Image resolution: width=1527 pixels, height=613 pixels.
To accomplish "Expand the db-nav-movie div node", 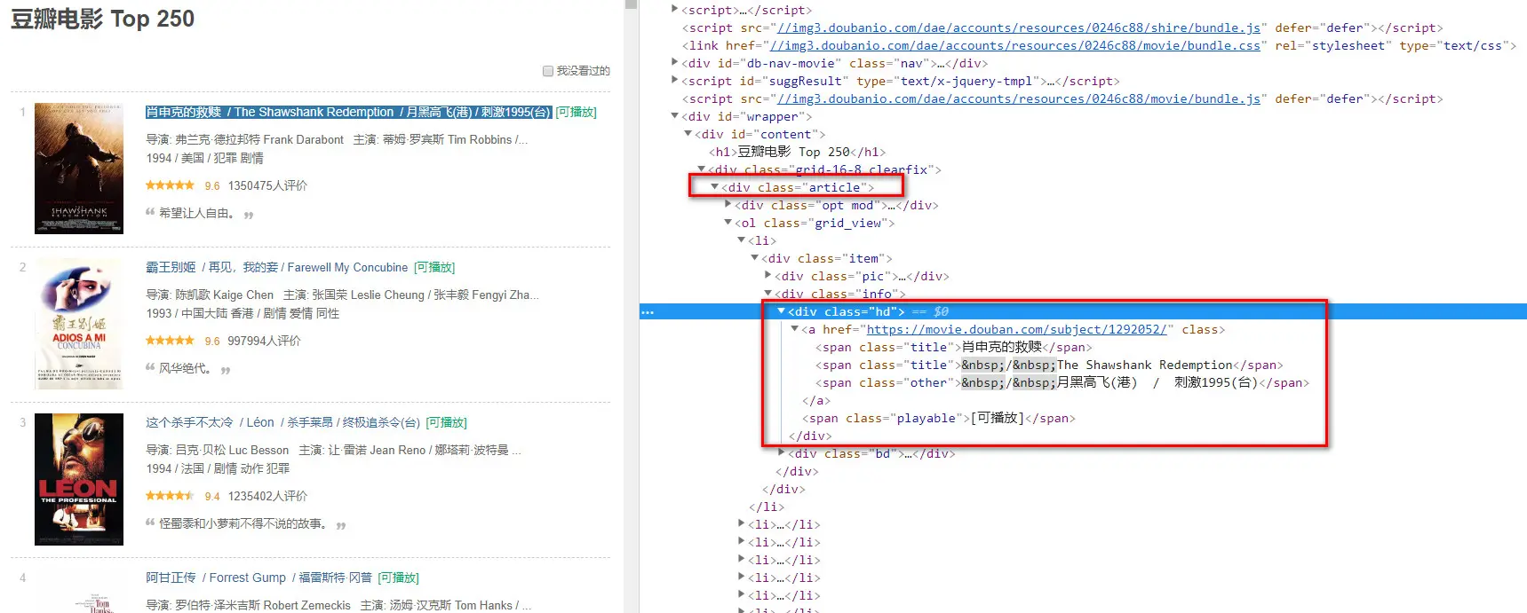I will [x=674, y=63].
